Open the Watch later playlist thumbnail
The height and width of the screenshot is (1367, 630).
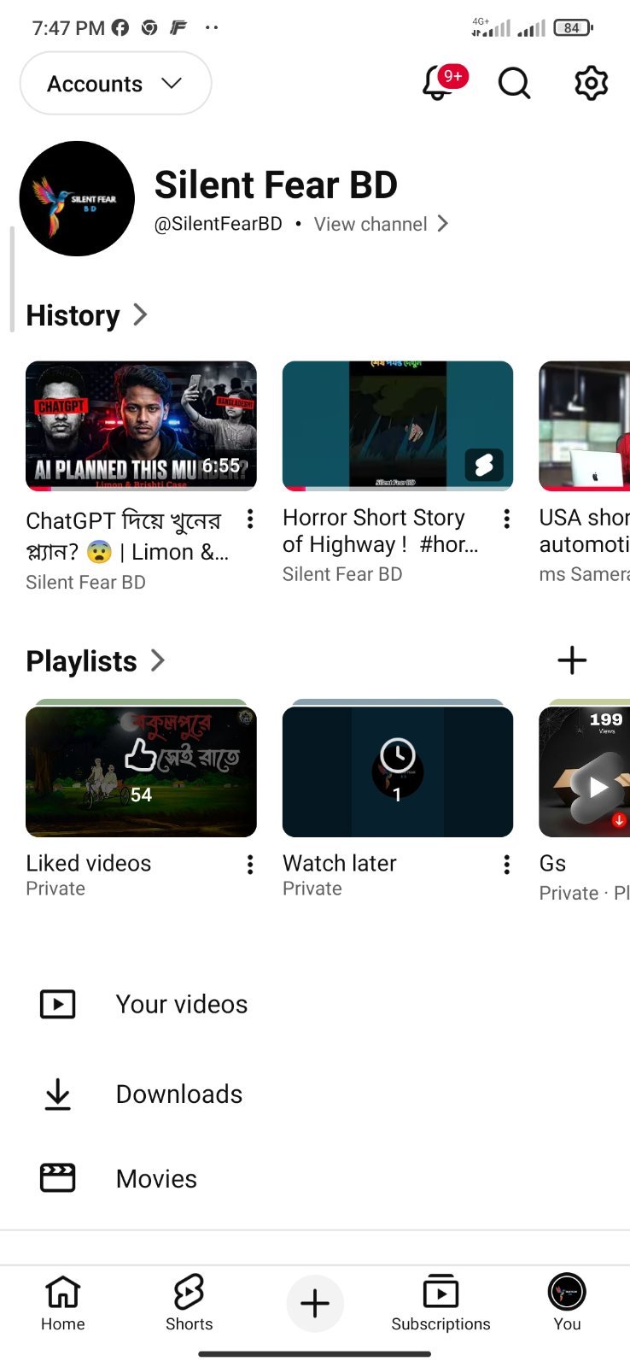coord(398,772)
